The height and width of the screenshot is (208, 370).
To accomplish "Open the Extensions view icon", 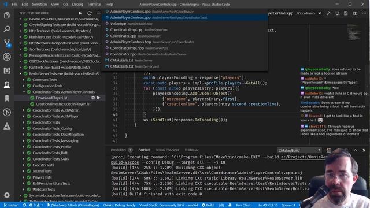I will click(x=7, y=70).
